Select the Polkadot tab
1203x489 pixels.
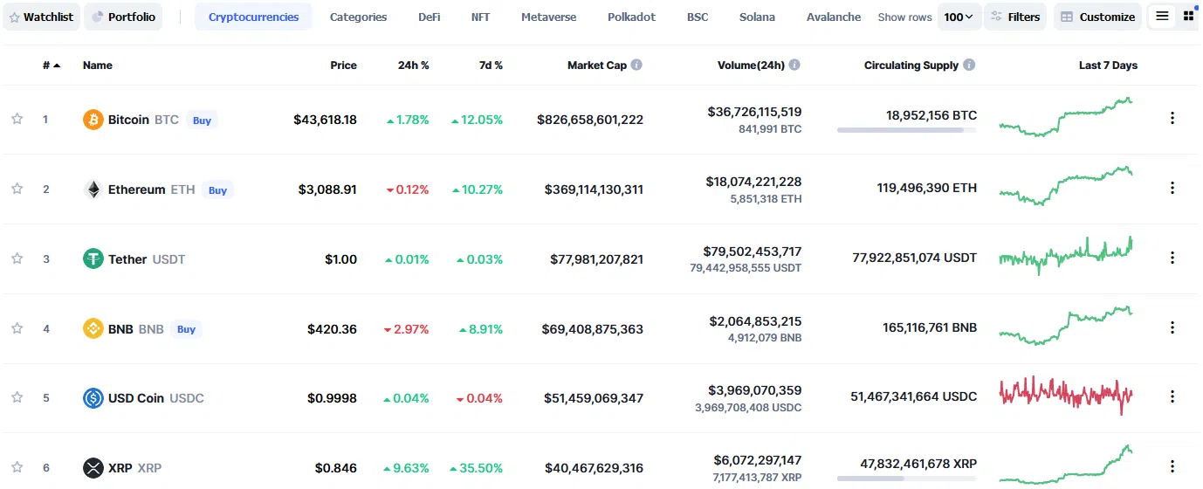tap(632, 17)
